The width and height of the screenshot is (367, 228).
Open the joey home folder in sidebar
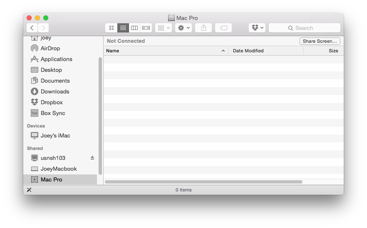[x=60, y=38]
